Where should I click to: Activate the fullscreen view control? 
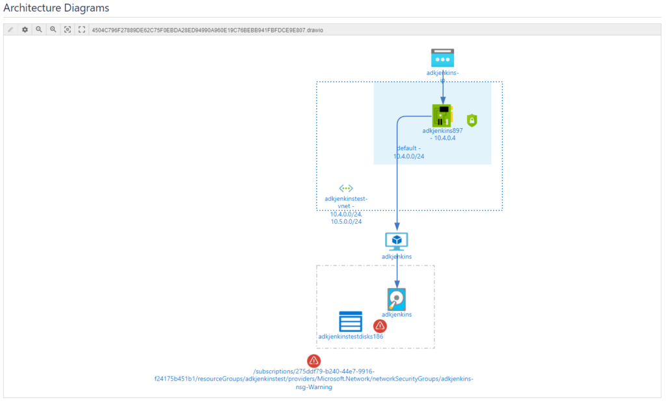point(81,29)
